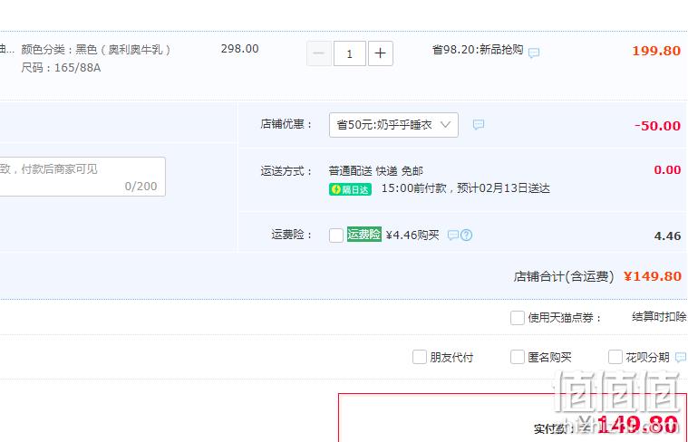View comment icon beside store discount dropdown

pos(479,124)
